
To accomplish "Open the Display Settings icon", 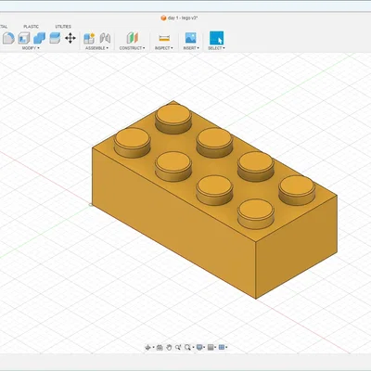I will pyautogui.click(x=199, y=348).
